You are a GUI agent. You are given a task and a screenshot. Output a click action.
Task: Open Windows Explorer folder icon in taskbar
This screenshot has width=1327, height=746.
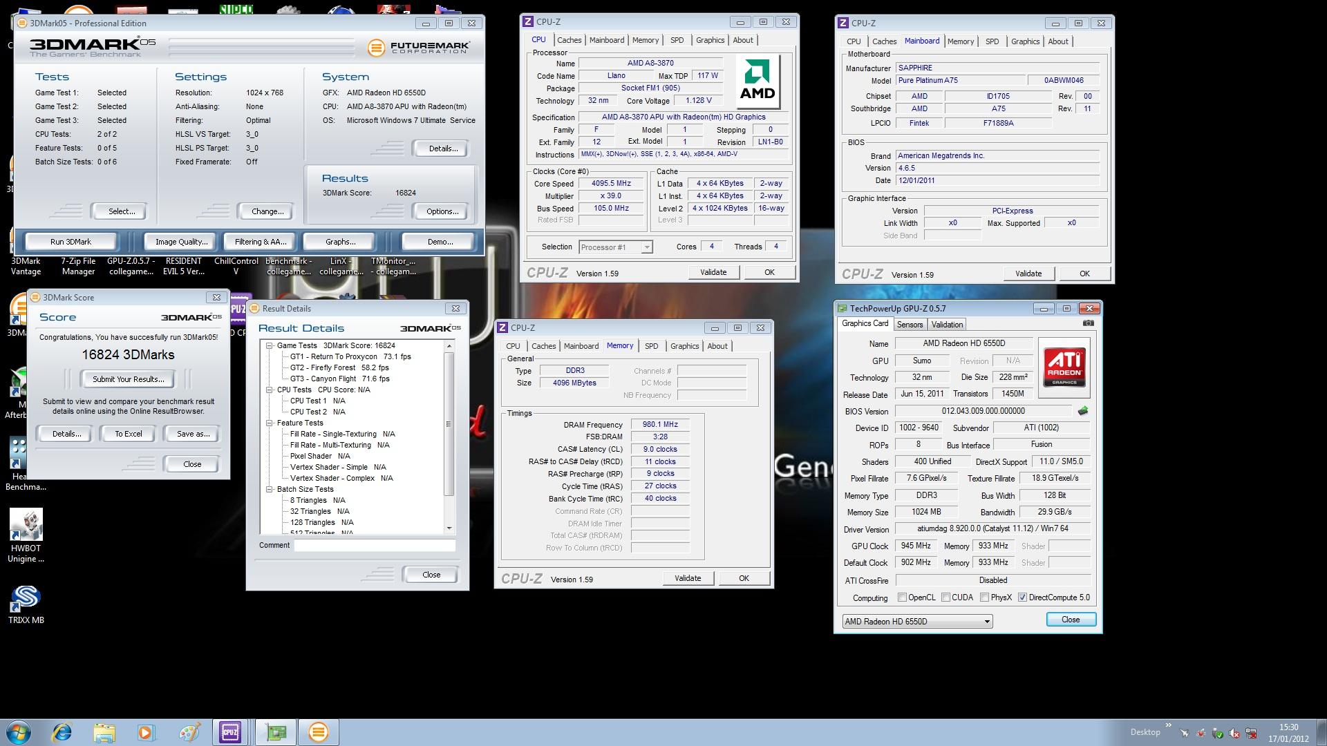pyautogui.click(x=104, y=732)
